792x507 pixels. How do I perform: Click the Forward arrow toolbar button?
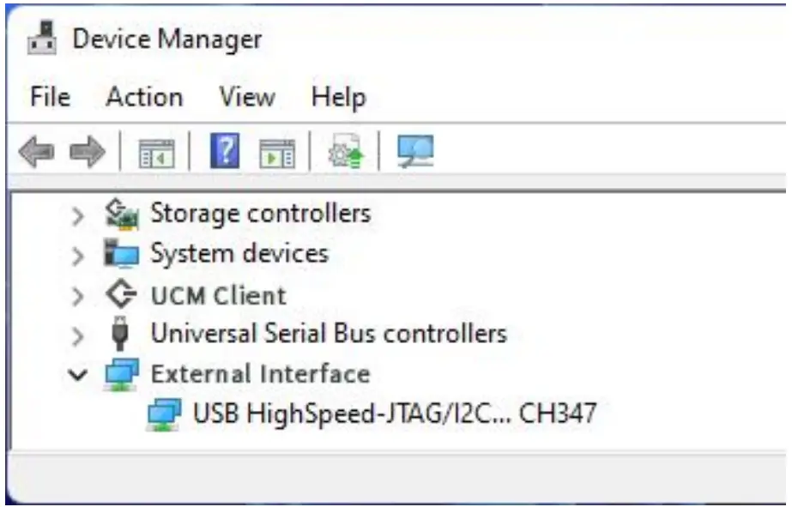87,153
